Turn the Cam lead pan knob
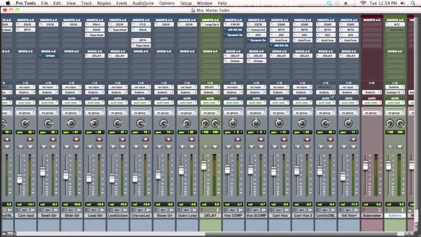Viewport: 421px width, 237px height. (25, 123)
